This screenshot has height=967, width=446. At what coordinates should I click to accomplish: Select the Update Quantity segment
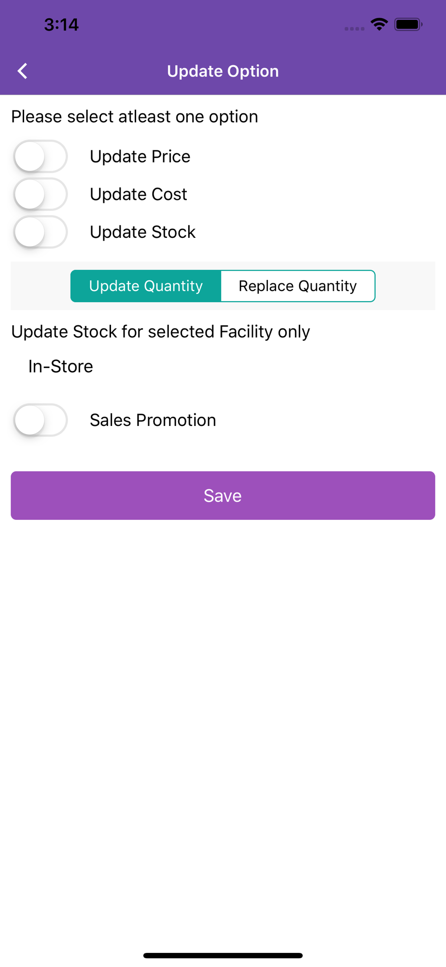(146, 286)
